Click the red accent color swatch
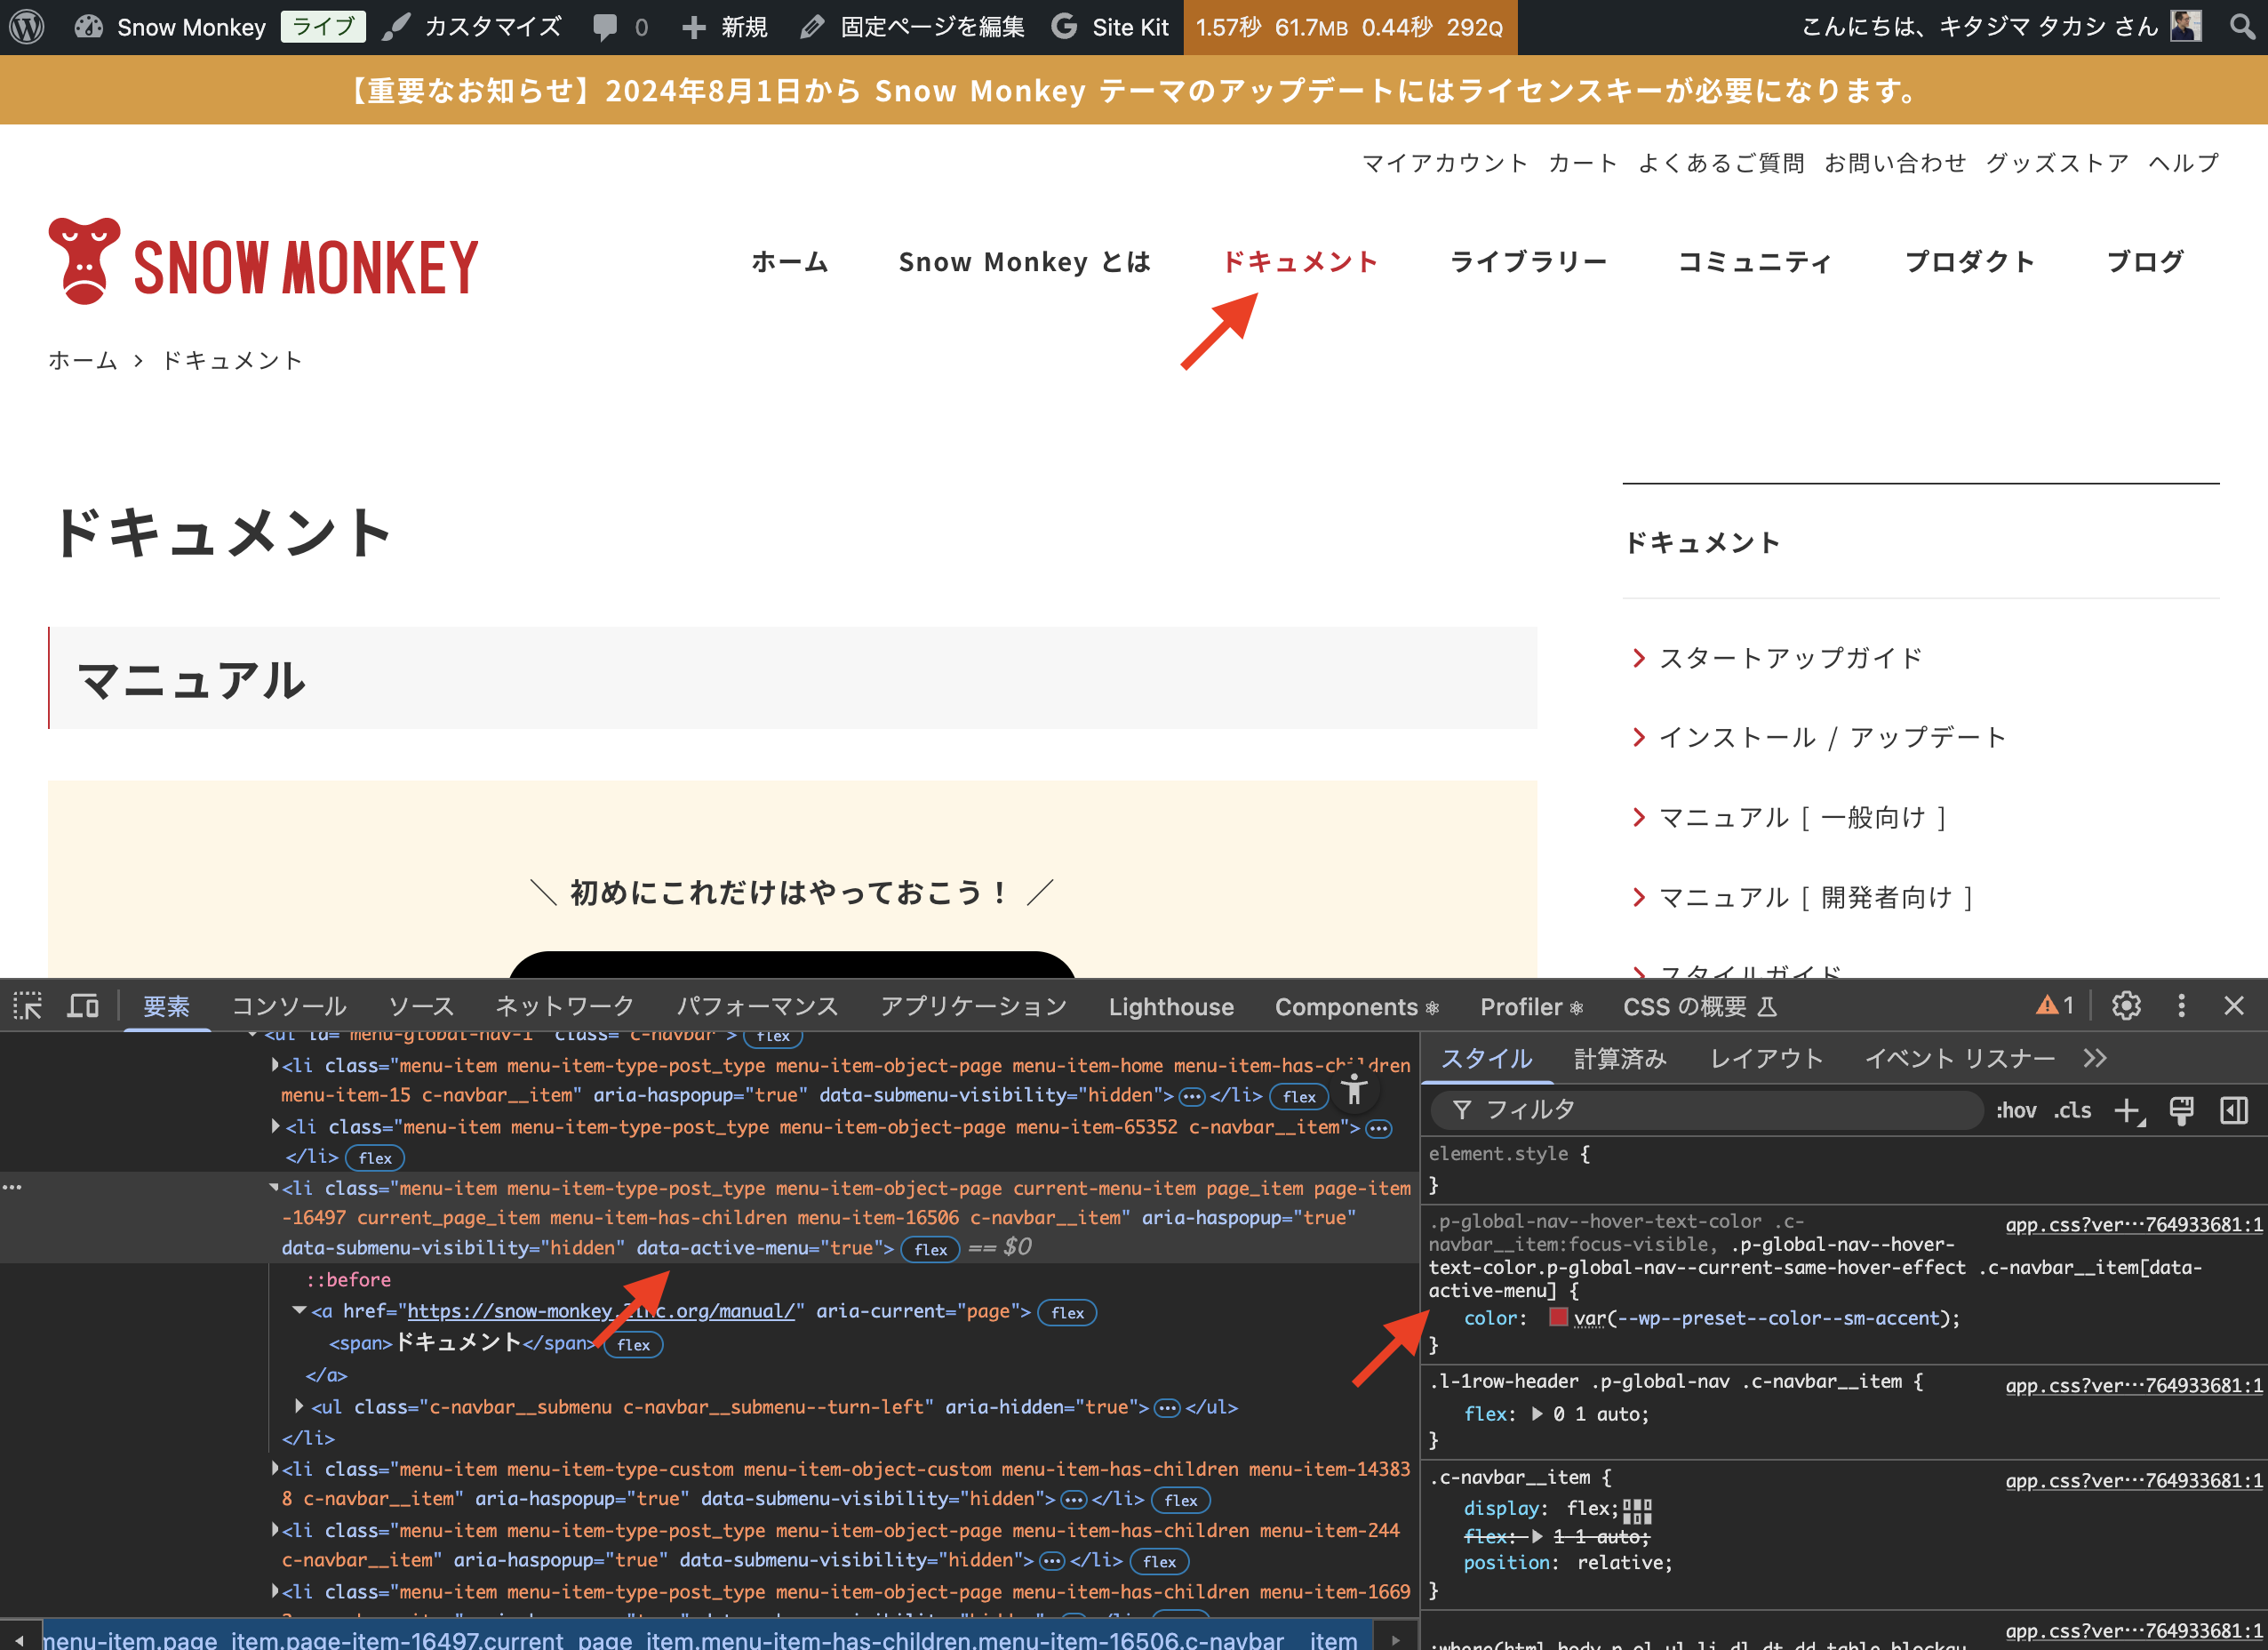This screenshot has width=2268, height=1650. 1558,1318
